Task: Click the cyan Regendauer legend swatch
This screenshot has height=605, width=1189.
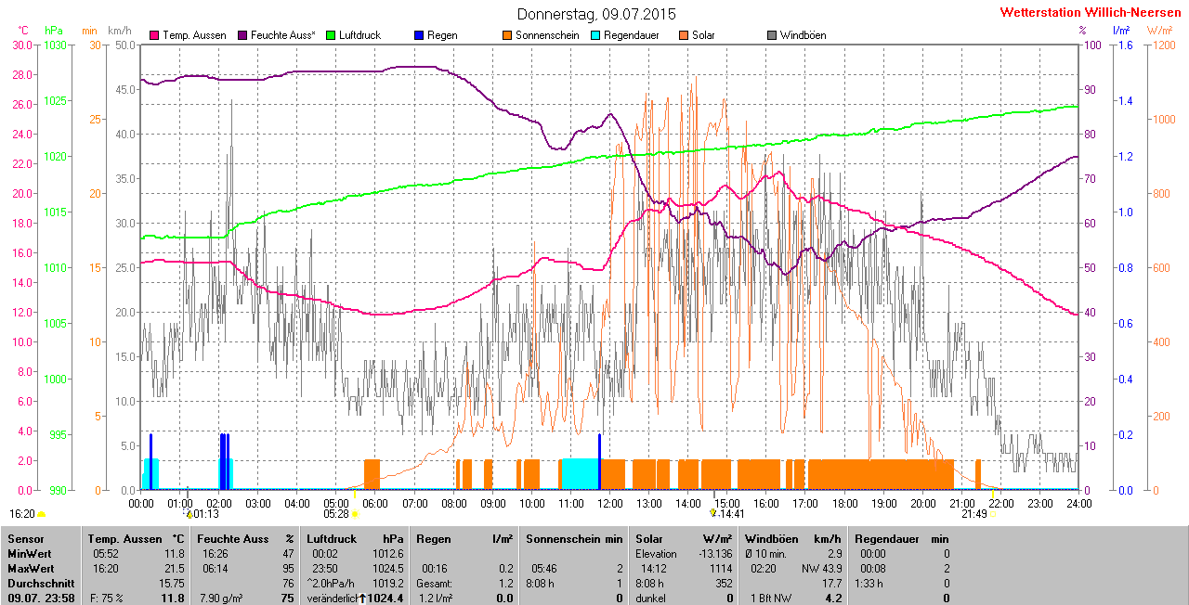Action: point(595,35)
